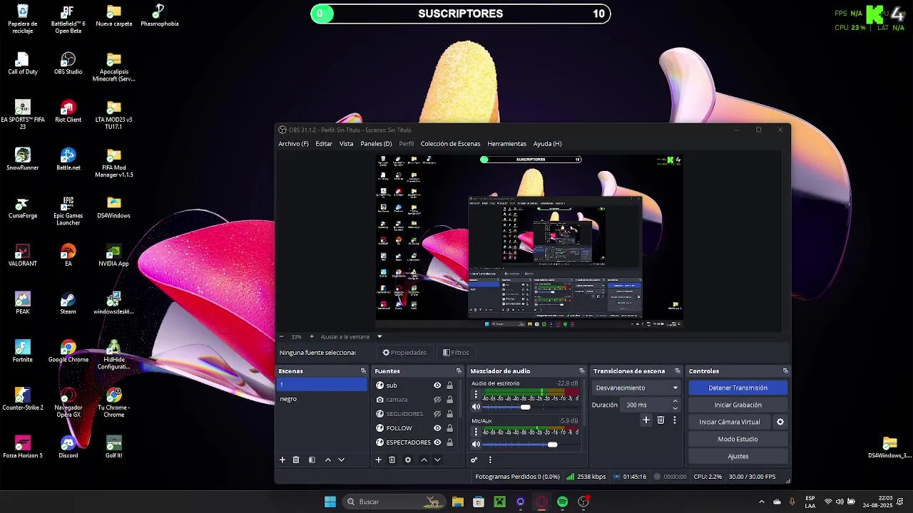Open preview scaling dropdown arrow
The image size is (913, 513).
[379, 337]
